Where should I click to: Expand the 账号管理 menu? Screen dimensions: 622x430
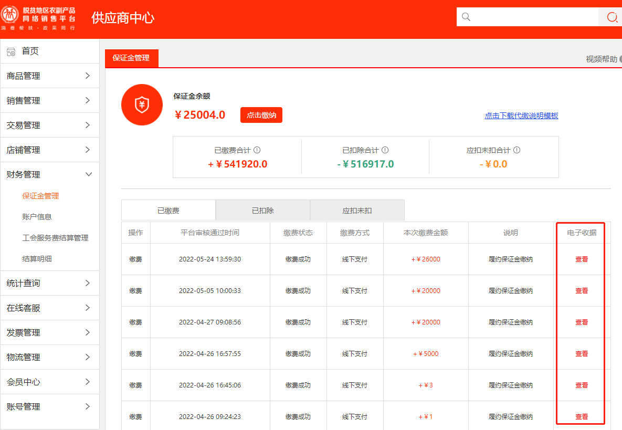click(x=49, y=406)
